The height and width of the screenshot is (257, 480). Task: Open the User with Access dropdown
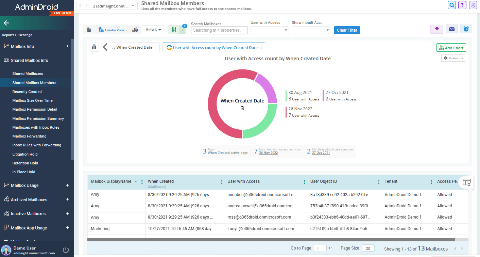pos(270,30)
